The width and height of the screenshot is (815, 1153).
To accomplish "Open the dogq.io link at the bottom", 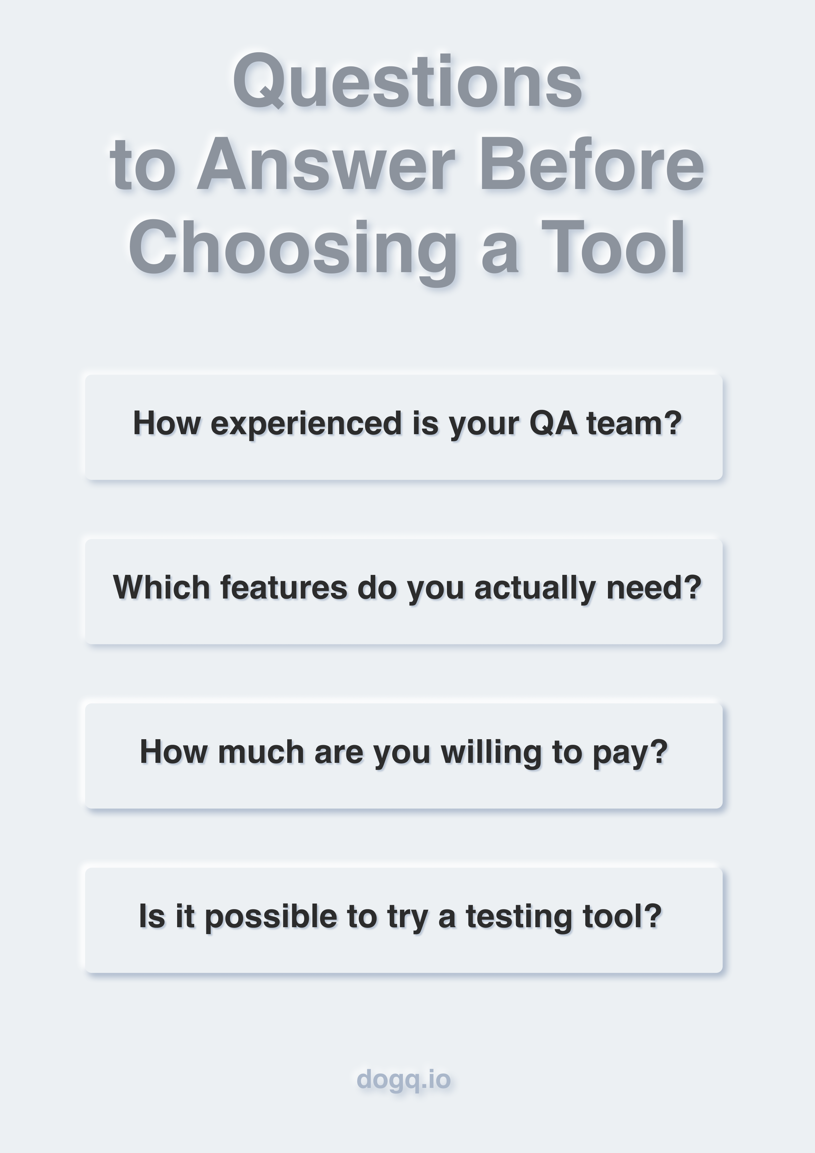I will (404, 1079).
